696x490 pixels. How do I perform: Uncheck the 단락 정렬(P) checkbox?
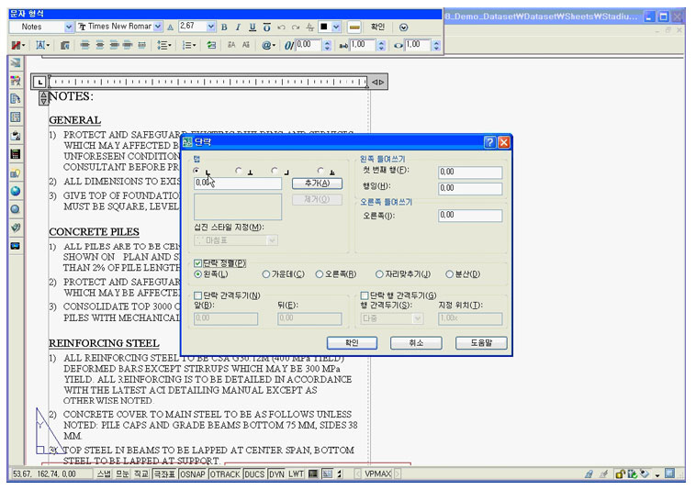point(198,263)
